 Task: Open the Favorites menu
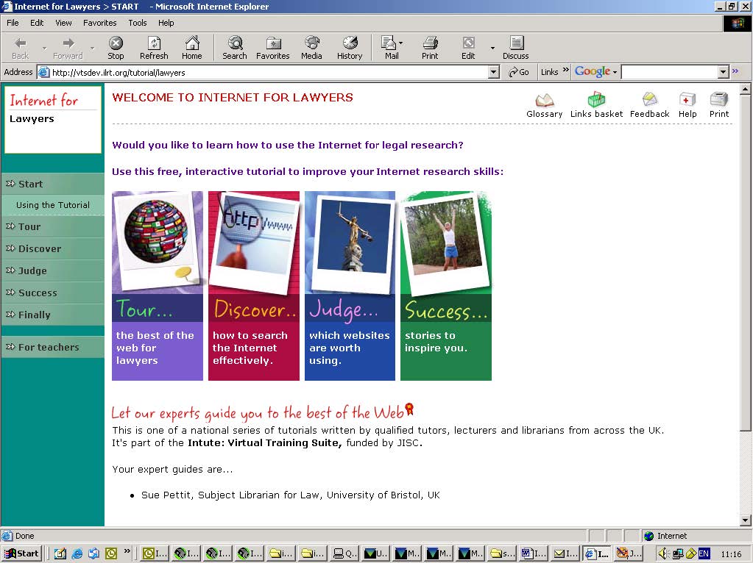[100, 23]
